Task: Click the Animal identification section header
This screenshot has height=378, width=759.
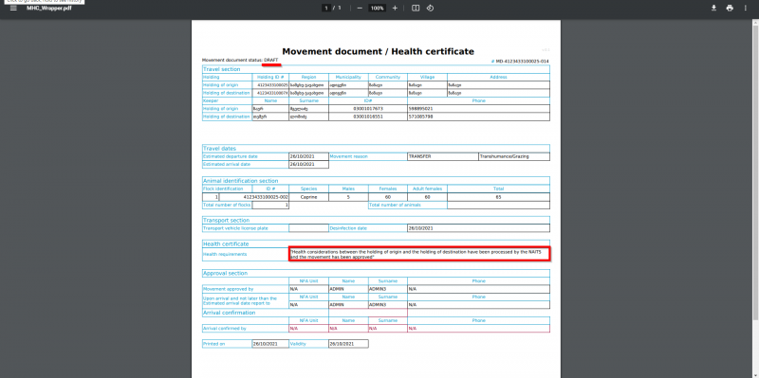Action: (241, 180)
